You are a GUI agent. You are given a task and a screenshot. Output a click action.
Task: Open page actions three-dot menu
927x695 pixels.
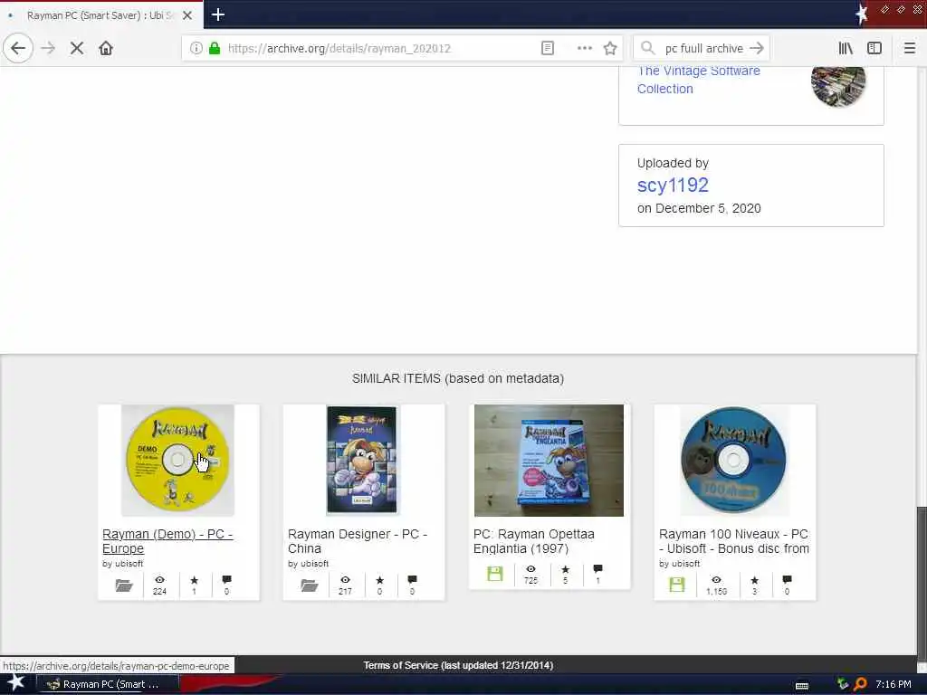coord(585,49)
